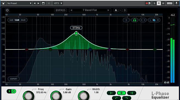180x100 pixels.
Task: Open settings with the gear icon
Action: tap(7, 10)
